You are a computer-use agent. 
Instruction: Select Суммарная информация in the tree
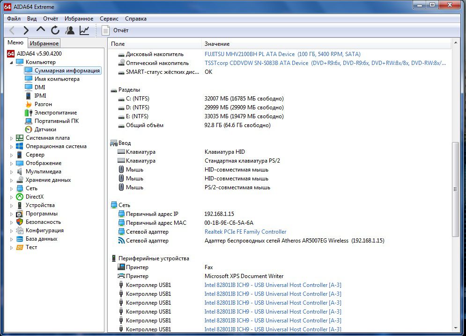67,71
